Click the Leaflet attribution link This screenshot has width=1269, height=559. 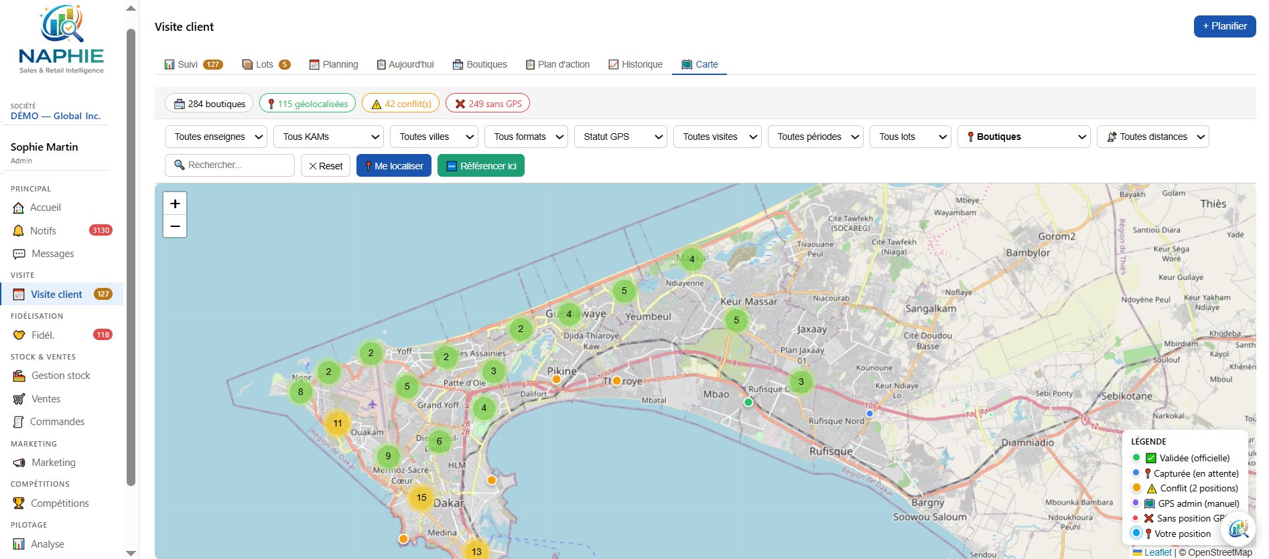coord(1158,552)
